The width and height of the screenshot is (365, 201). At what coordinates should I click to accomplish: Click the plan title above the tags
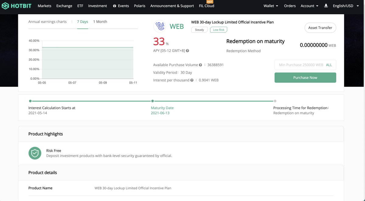tap(232, 22)
